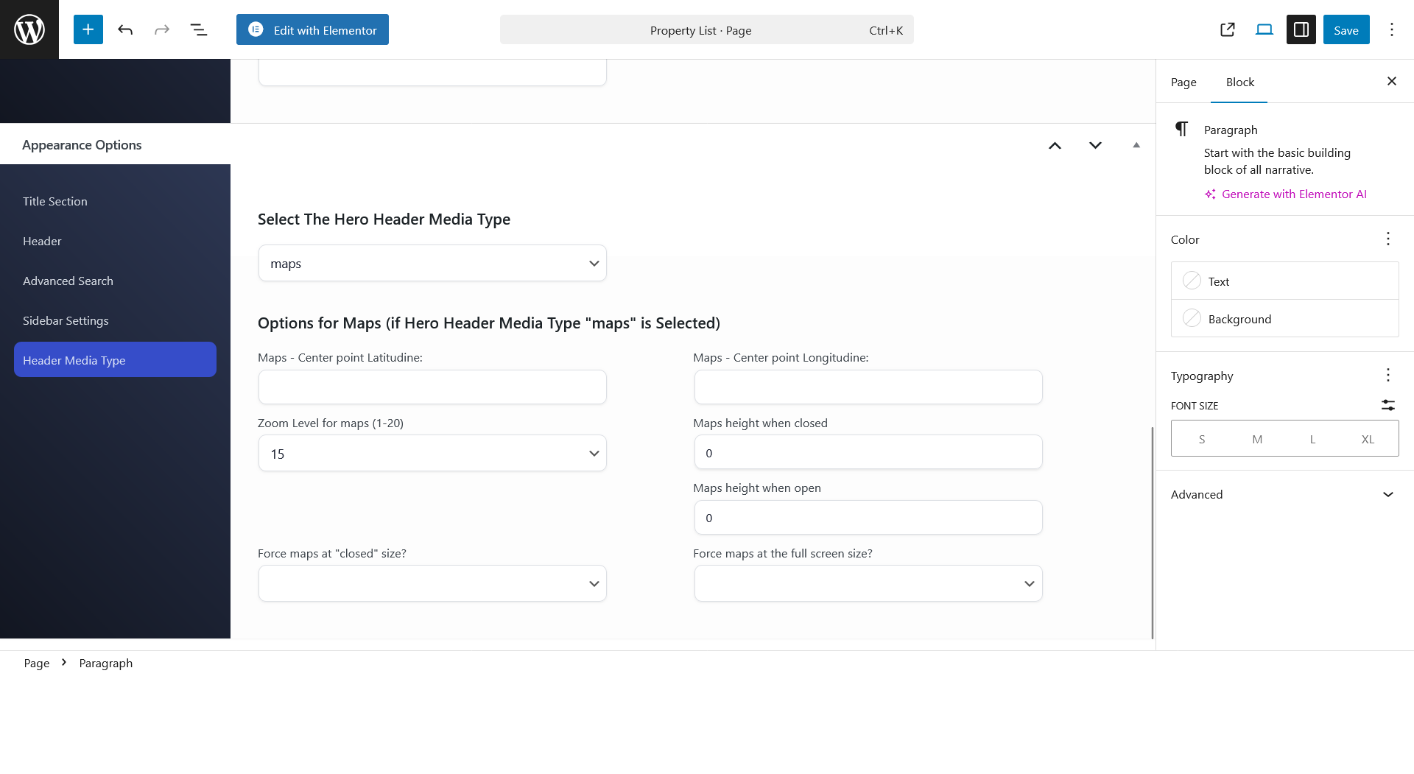
Task: Click the laptop device preview icon
Action: click(1264, 29)
